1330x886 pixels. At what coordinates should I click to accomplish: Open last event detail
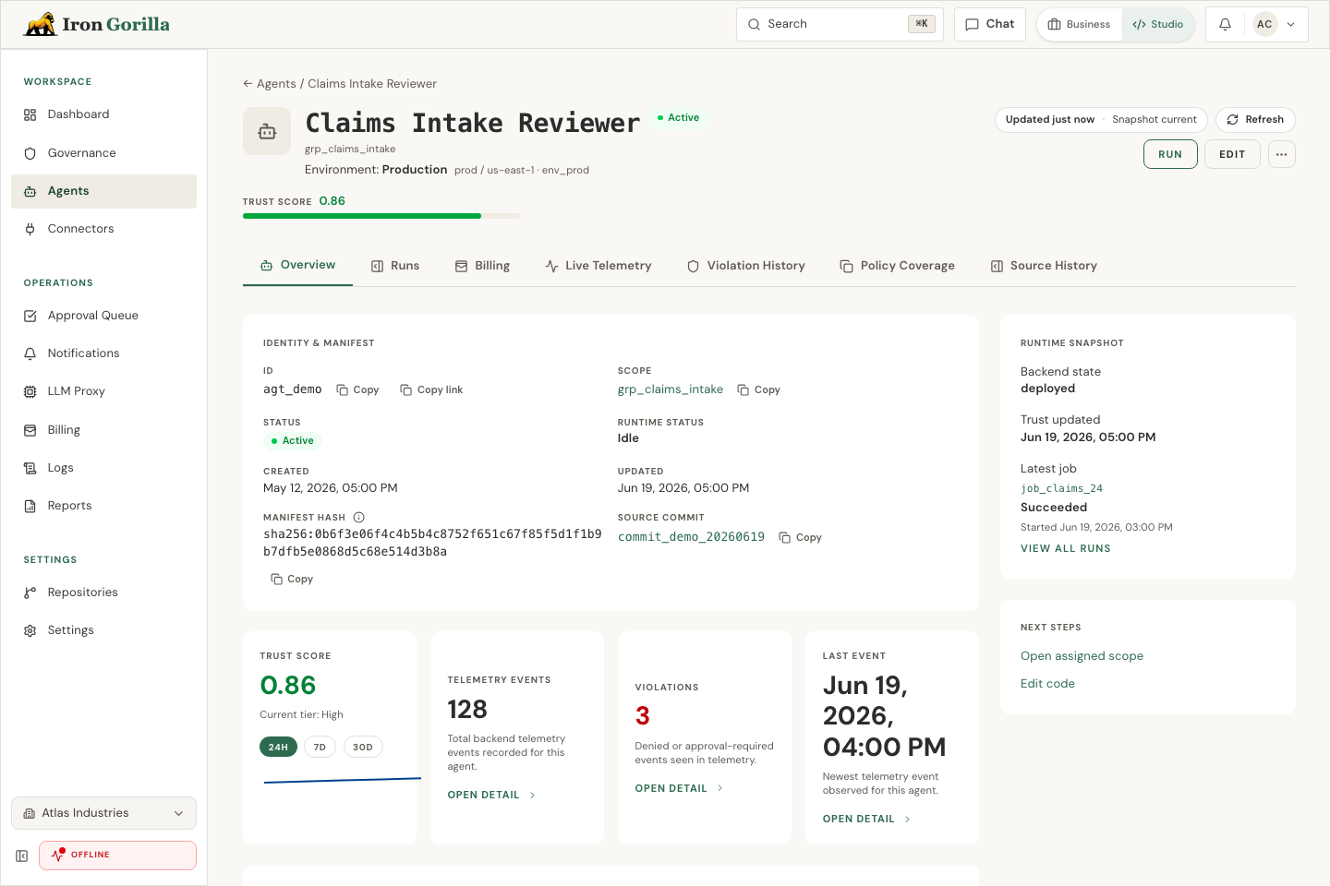tap(866, 819)
